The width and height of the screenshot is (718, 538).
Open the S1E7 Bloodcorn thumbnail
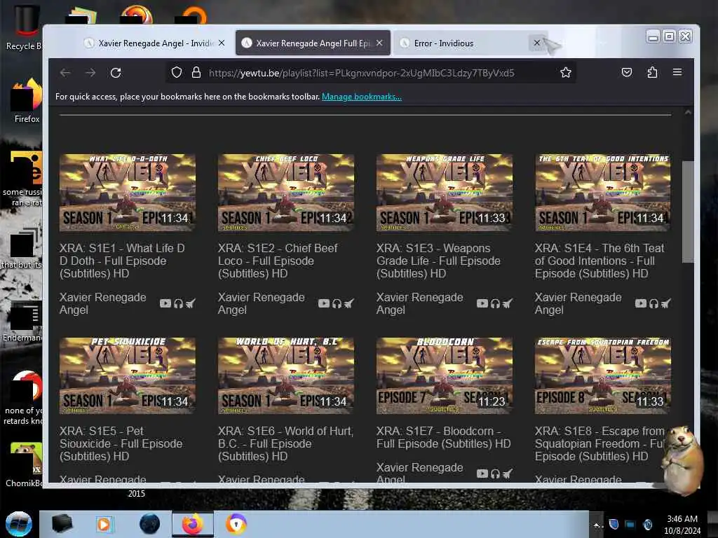pyautogui.click(x=444, y=376)
